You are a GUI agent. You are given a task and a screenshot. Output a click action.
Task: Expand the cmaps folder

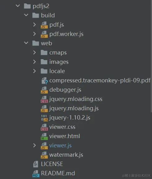point(34,52)
